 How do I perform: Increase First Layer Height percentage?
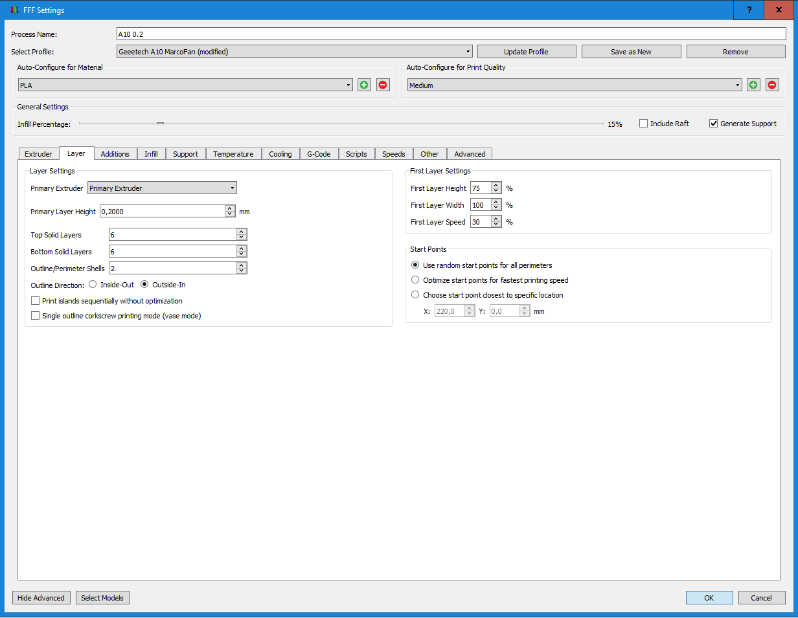pos(496,186)
